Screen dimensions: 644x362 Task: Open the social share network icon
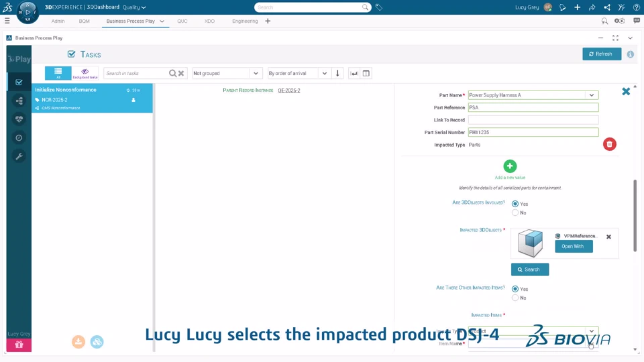pyautogui.click(x=607, y=7)
